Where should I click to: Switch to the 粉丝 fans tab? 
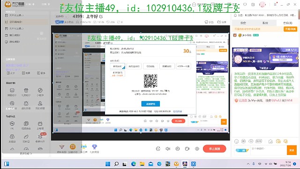point(265,23)
